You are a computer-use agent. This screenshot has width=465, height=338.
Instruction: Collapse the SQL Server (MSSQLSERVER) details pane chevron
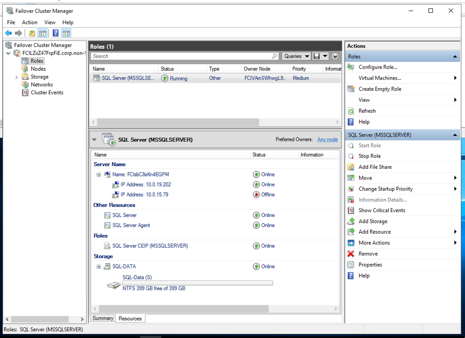pos(94,139)
